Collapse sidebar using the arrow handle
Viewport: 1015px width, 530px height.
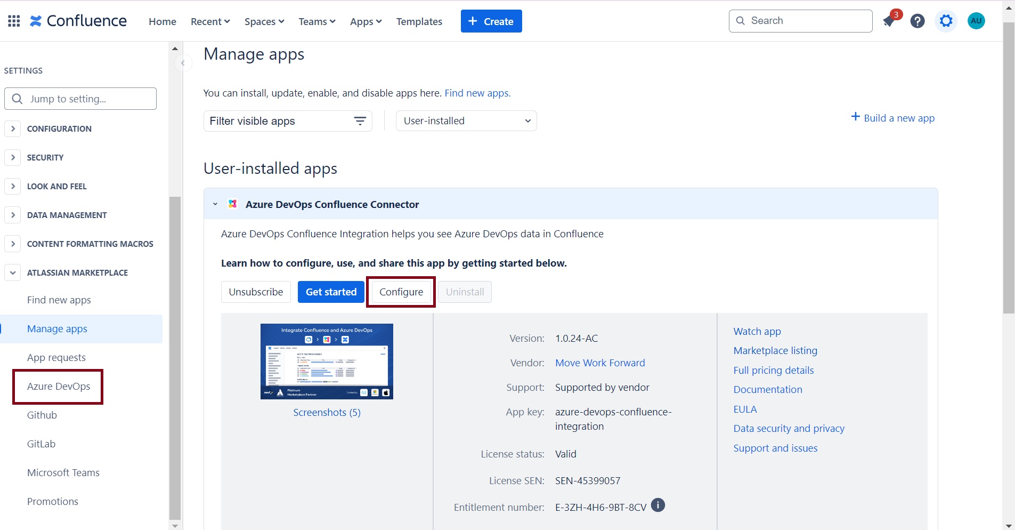tap(183, 63)
